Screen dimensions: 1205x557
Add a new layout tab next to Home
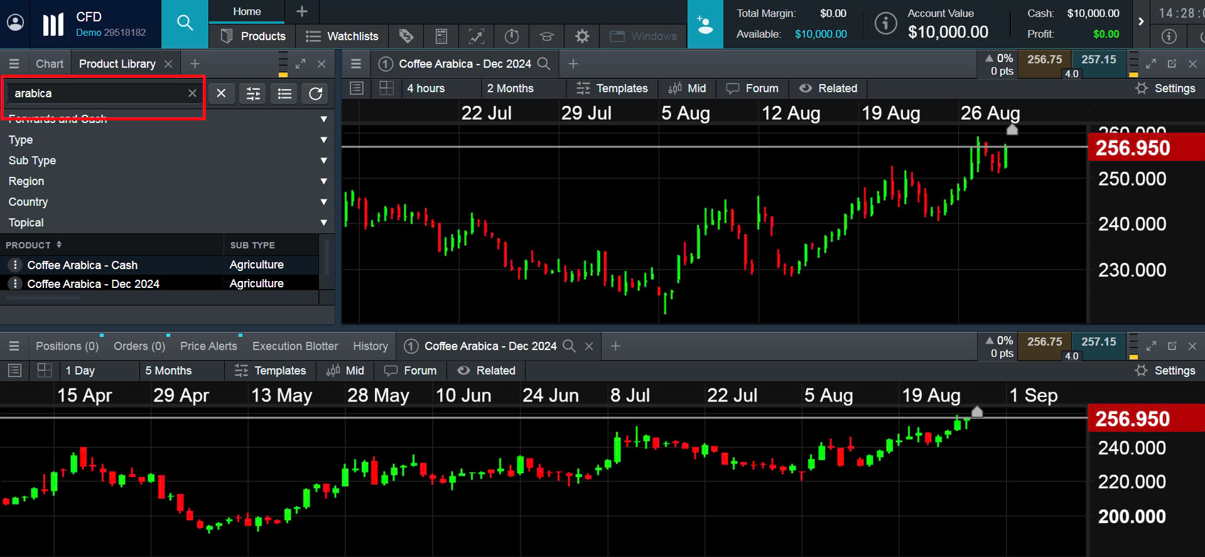(x=302, y=11)
